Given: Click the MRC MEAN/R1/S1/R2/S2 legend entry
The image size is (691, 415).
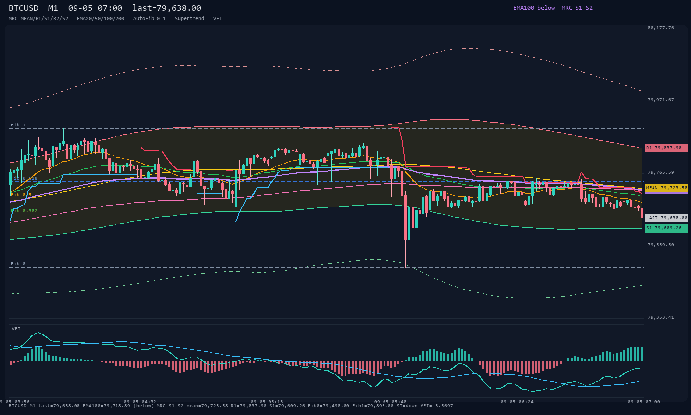Looking at the screenshot, I should (x=38, y=19).
